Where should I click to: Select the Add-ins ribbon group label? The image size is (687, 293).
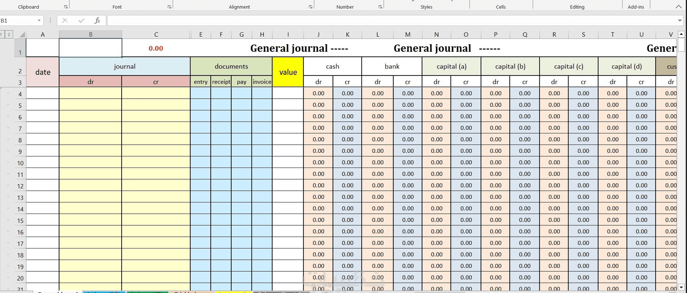(636, 7)
